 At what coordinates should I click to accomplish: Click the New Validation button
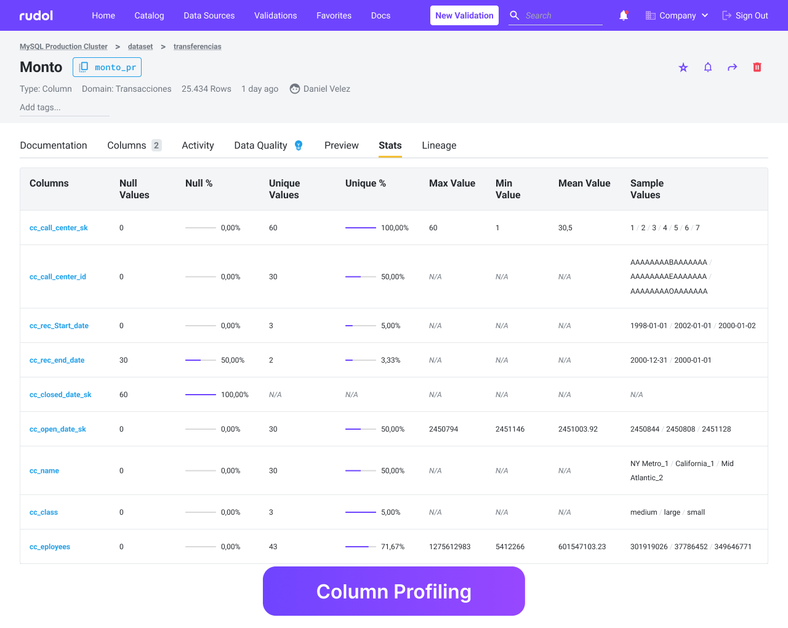464,15
